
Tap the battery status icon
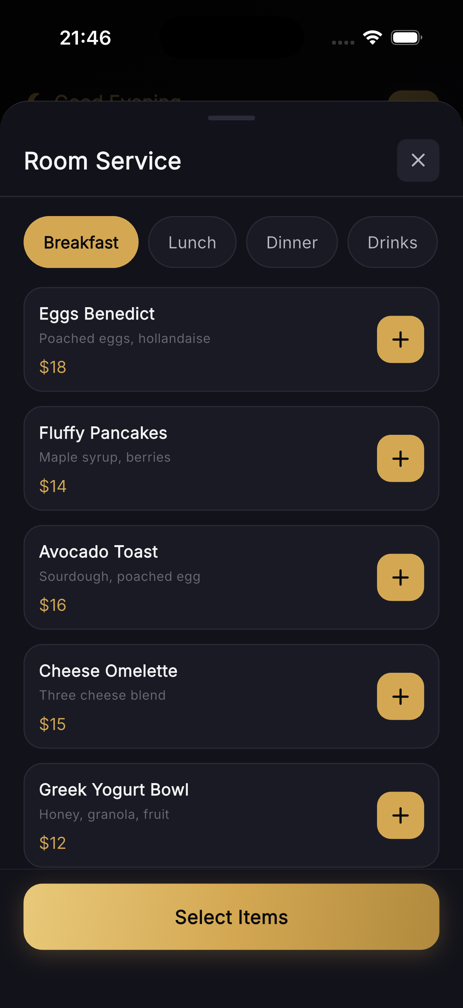coord(406,38)
